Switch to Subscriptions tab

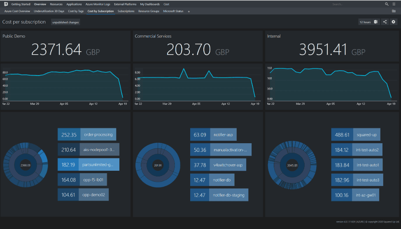(126, 11)
